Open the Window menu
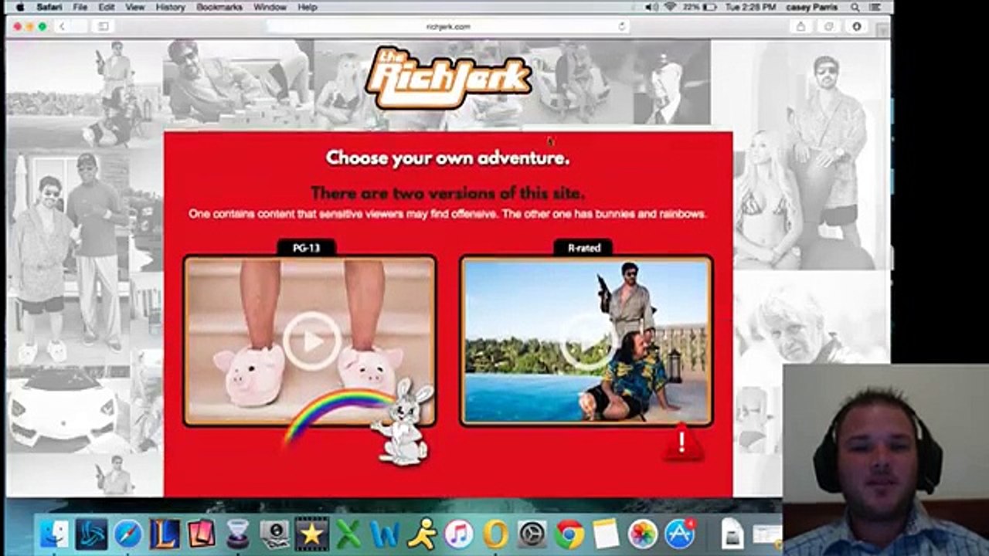The width and height of the screenshot is (989, 556). (270, 7)
